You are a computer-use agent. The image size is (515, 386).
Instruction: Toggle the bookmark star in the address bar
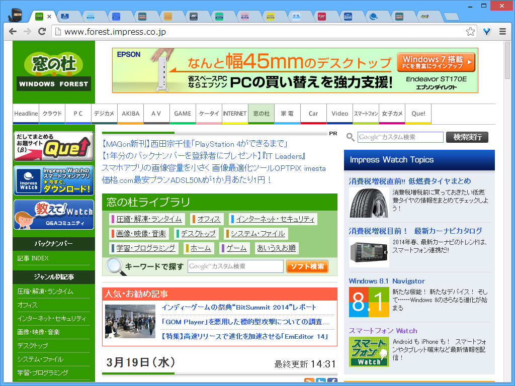tap(470, 31)
